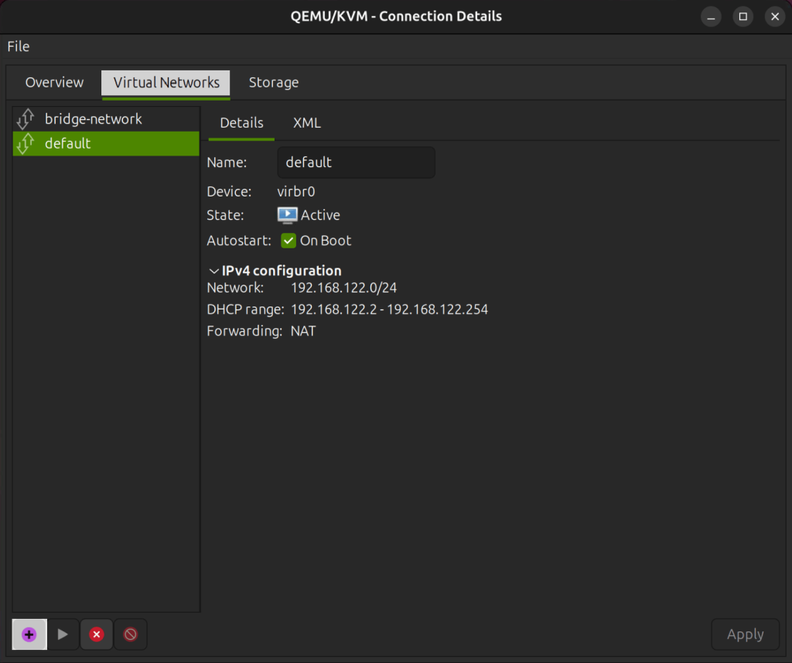Add a new virtual network

click(x=29, y=634)
